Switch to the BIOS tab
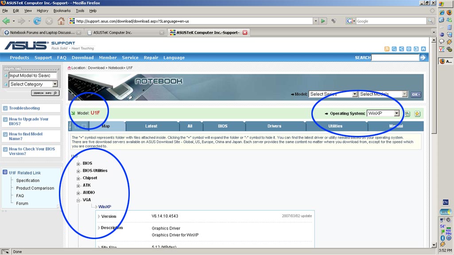 coord(223,126)
